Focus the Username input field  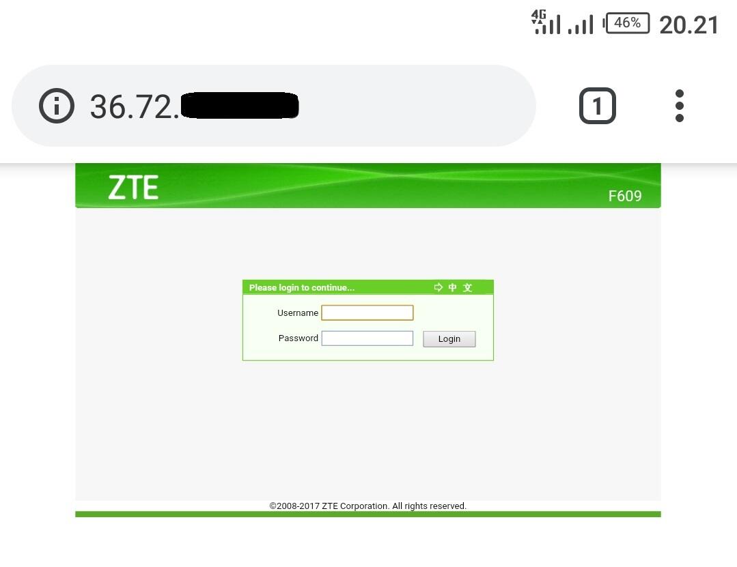tap(367, 312)
